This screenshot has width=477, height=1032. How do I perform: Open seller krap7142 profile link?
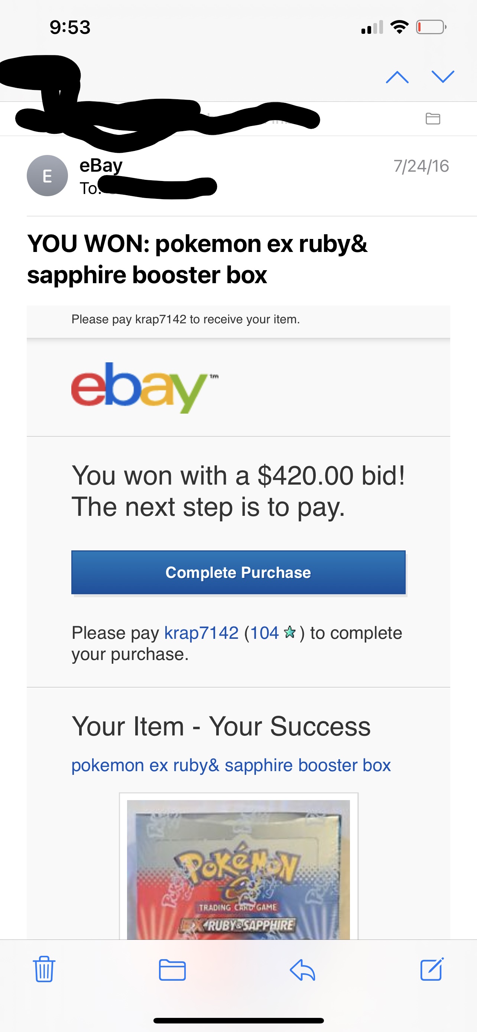[x=201, y=633]
